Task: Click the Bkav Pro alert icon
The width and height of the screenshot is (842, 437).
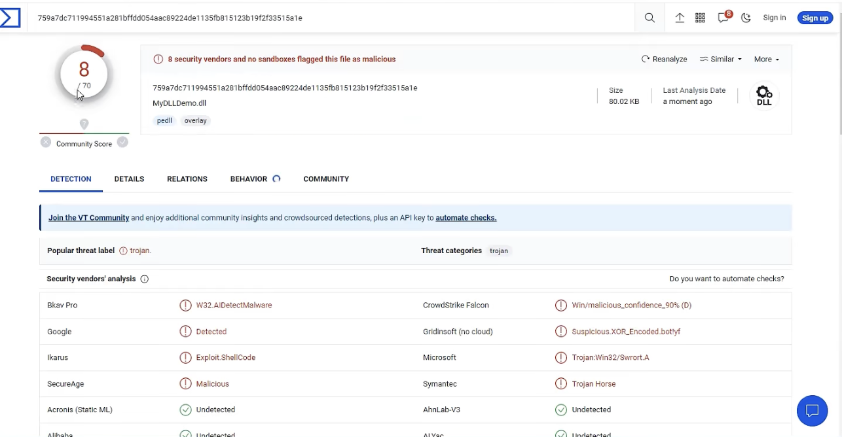Action: (x=186, y=305)
